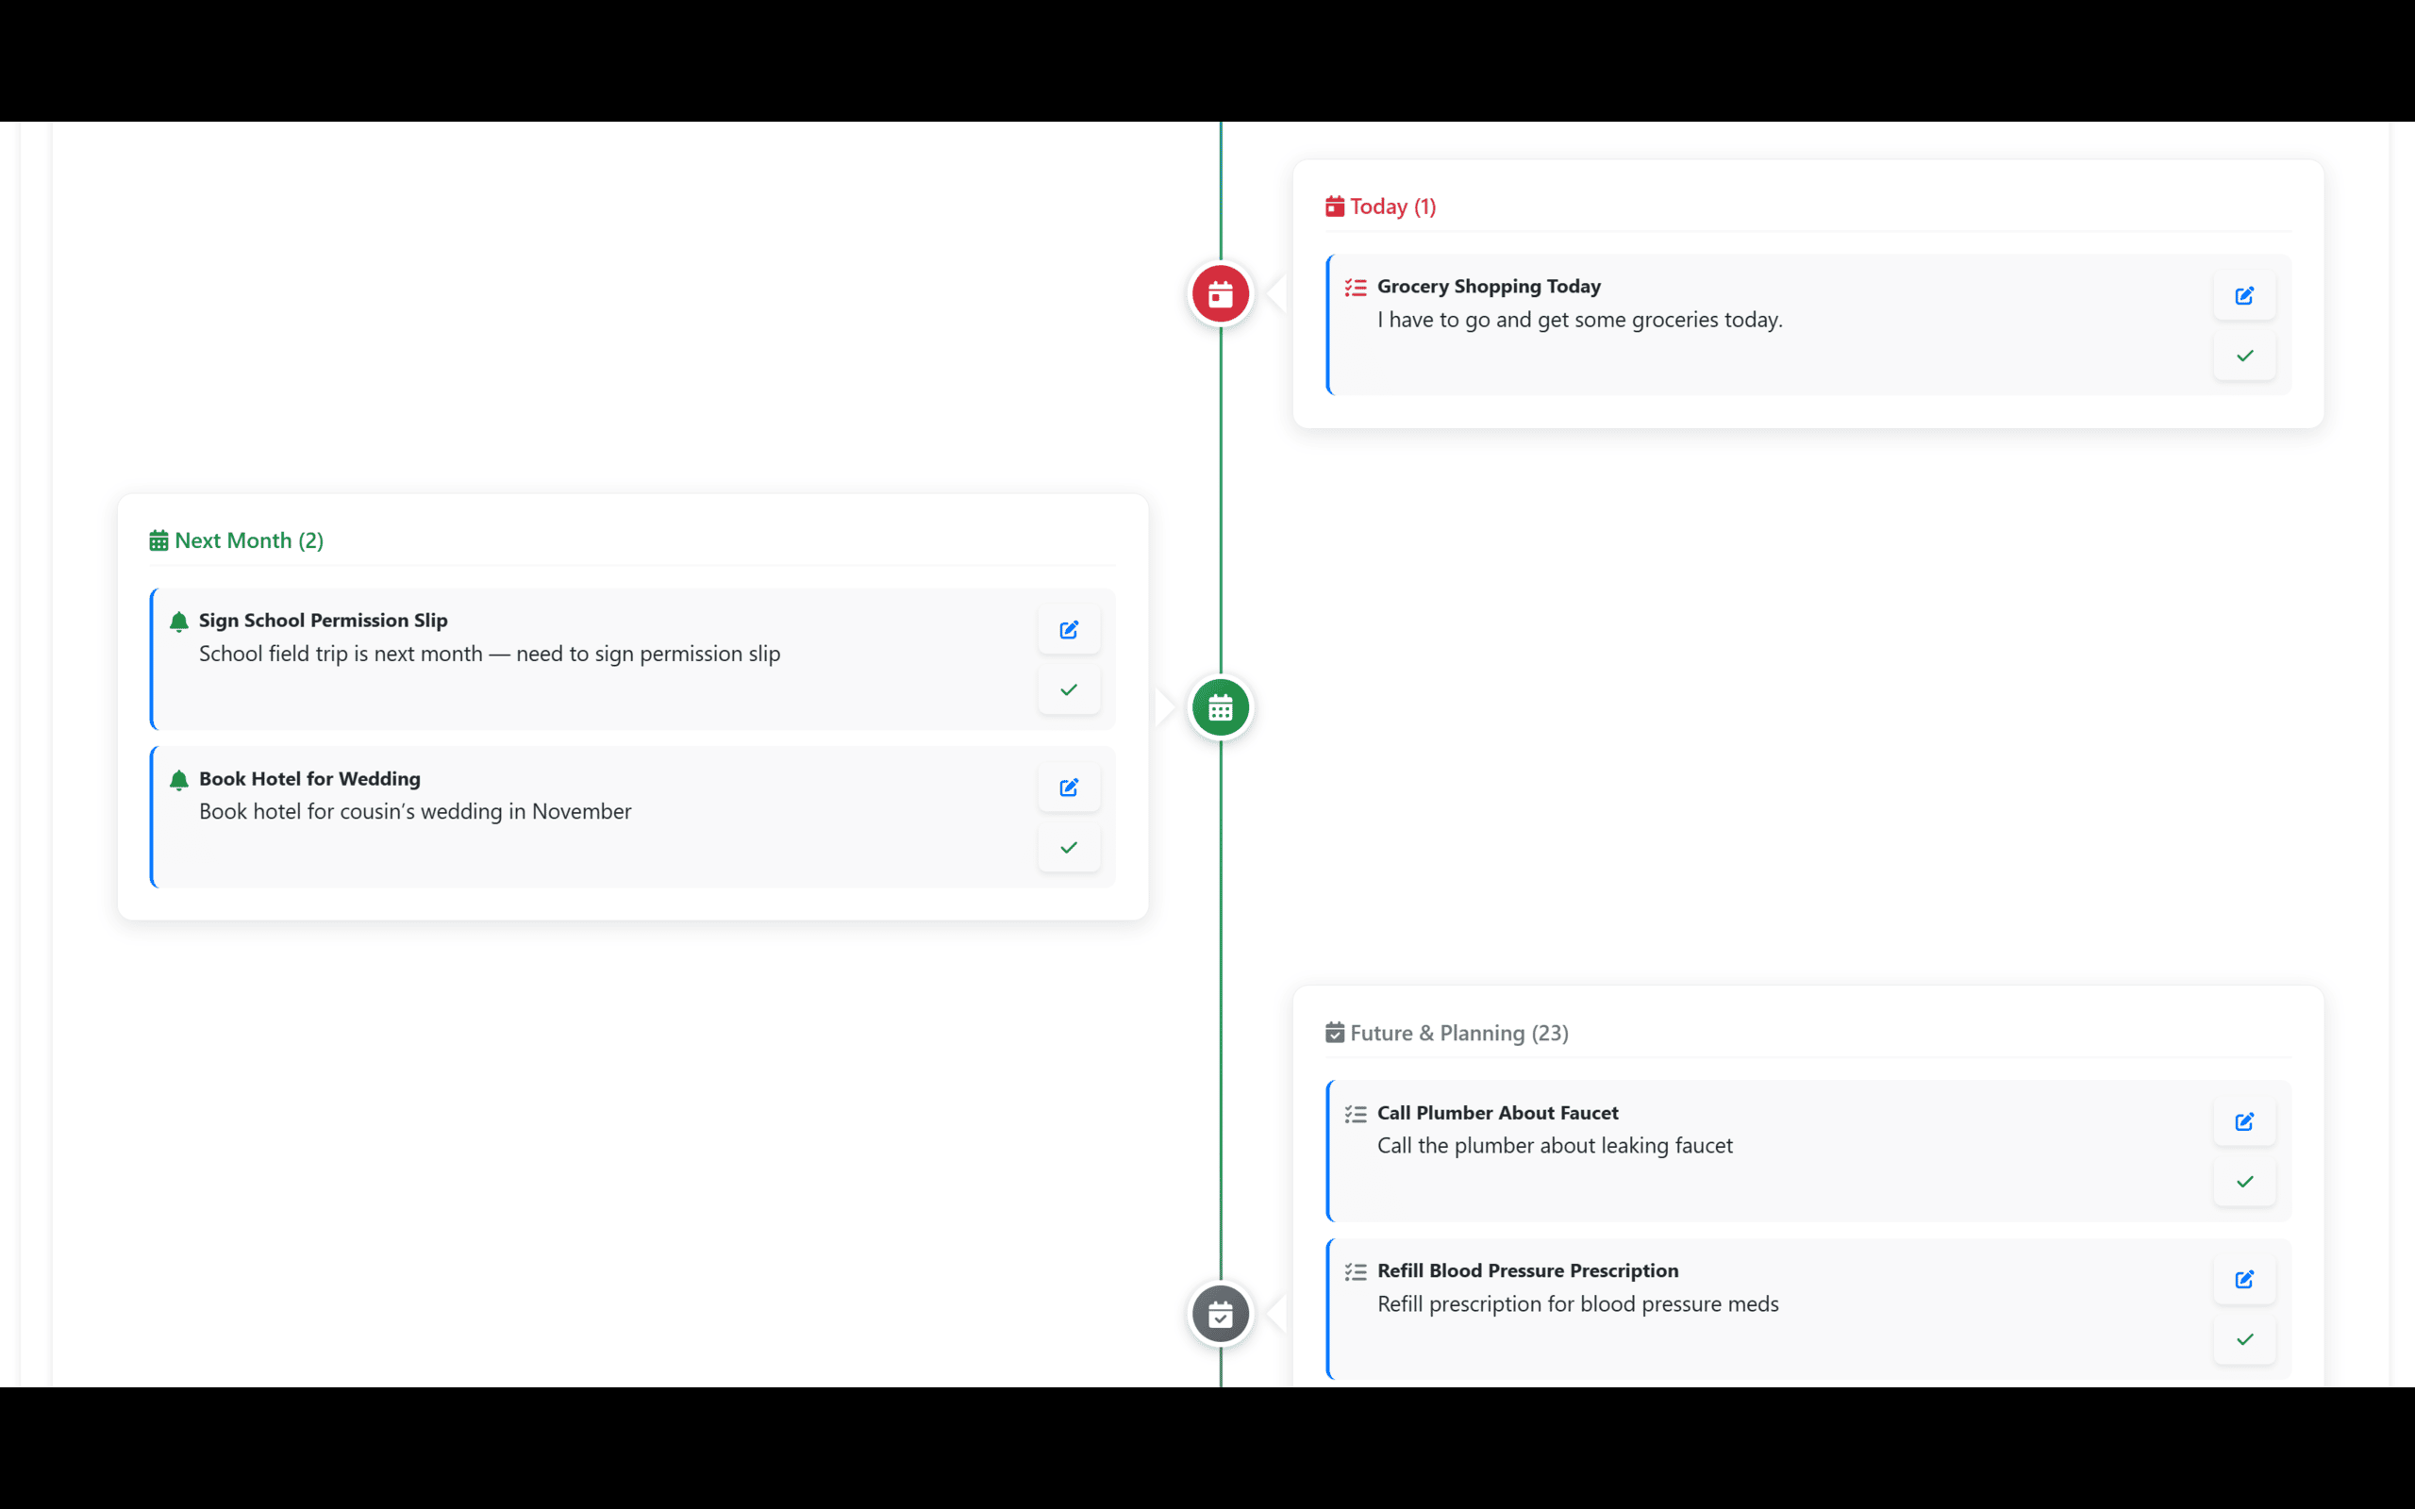Complete Refill Blood Pressure Prescription task
This screenshot has height=1509, width=2415.
[2243, 1339]
